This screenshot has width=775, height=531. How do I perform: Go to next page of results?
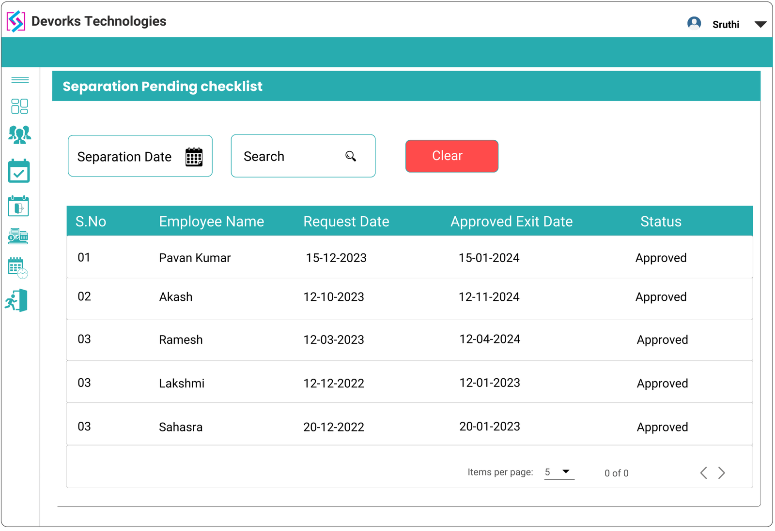(721, 473)
